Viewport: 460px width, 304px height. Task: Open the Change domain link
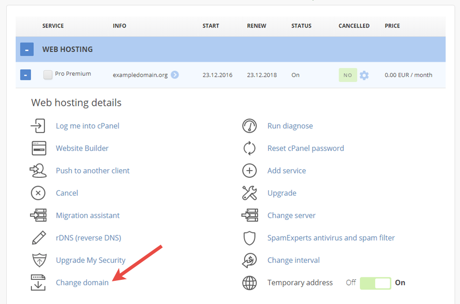pos(82,283)
